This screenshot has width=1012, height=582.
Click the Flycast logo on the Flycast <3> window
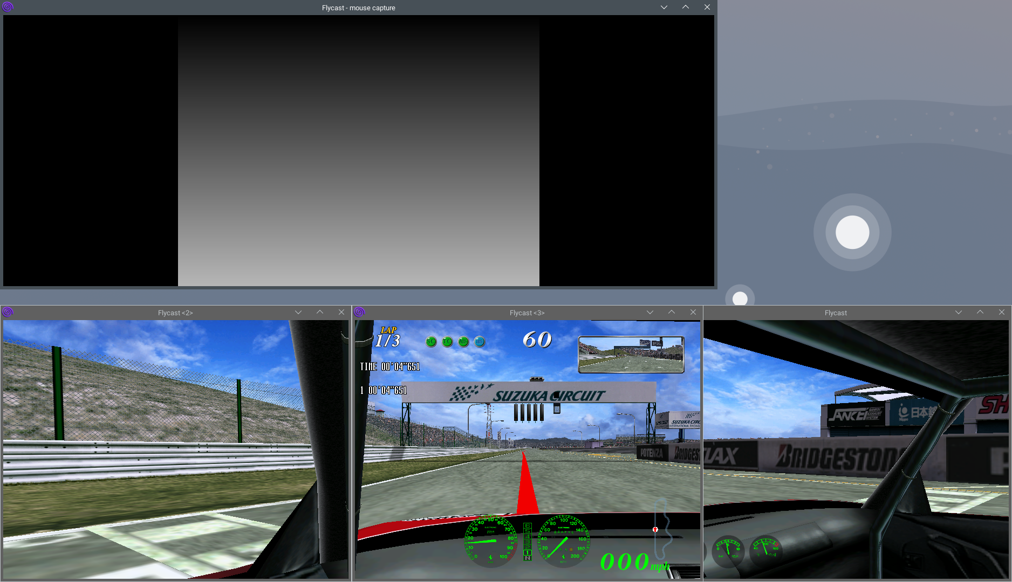(x=359, y=311)
